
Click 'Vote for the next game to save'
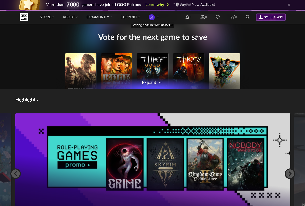coord(152,37)
